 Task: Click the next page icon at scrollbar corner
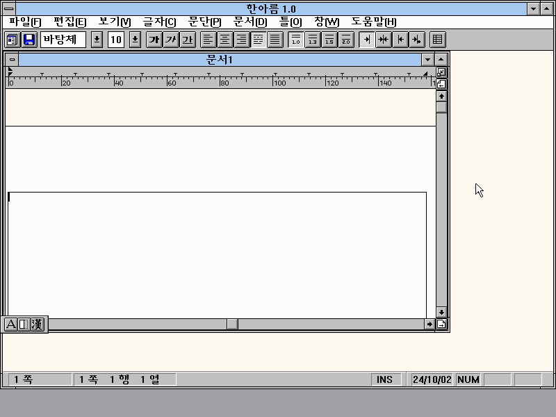pyautogui.click(x=441, y=324)
